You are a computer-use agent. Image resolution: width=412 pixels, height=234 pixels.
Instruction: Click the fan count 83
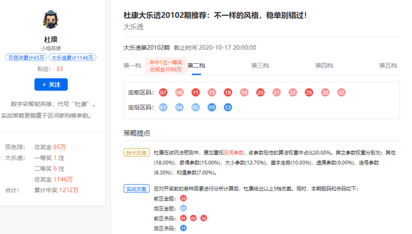(x=60, y=69)
